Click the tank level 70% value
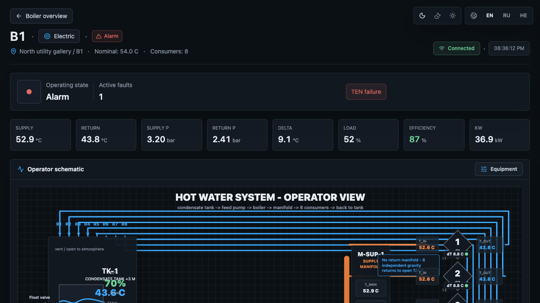This screenshot has height=303, width=540. (115, 283)
